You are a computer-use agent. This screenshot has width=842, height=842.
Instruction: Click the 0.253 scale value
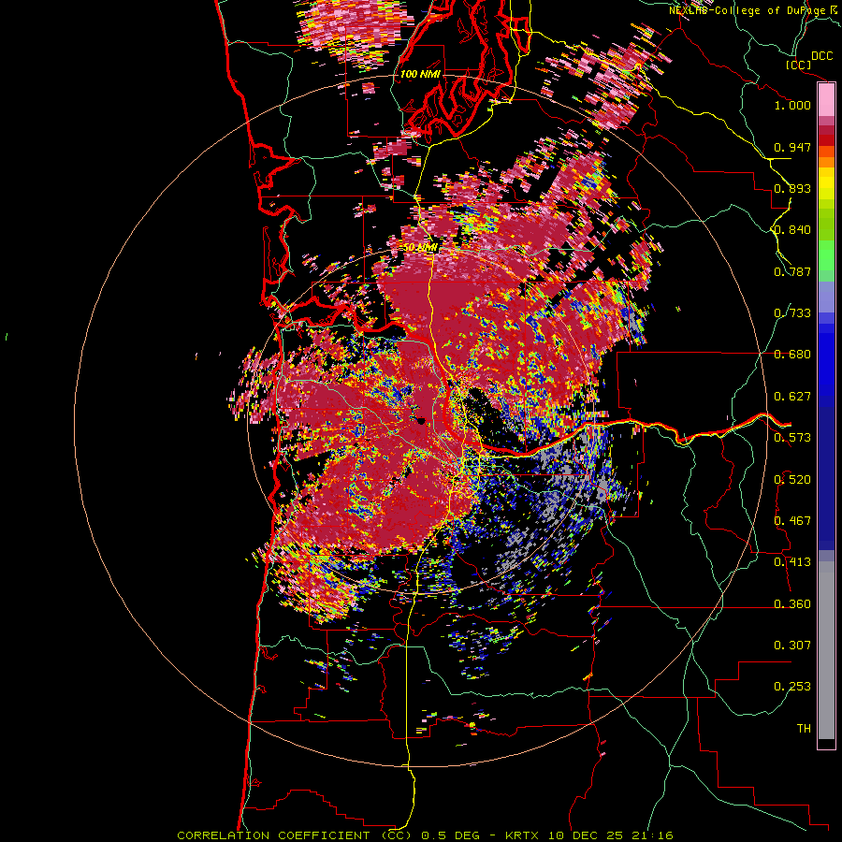point(792,687)
